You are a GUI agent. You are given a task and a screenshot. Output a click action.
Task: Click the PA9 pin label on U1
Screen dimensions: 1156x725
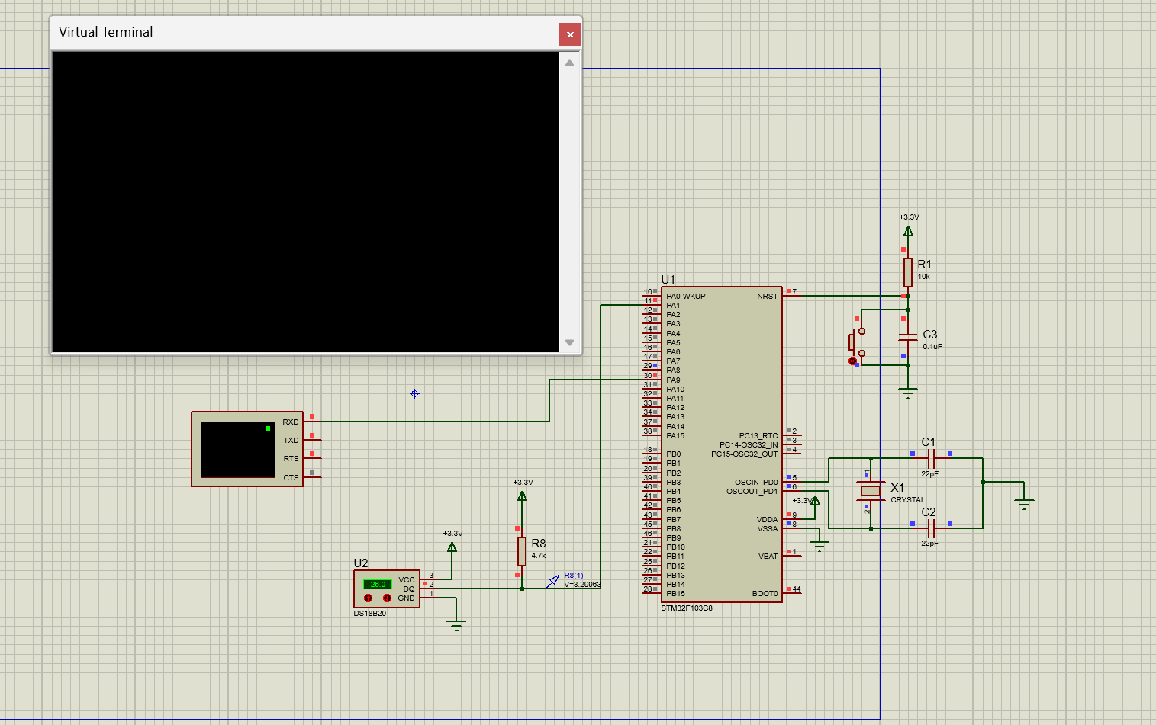[x=673, y=380]
